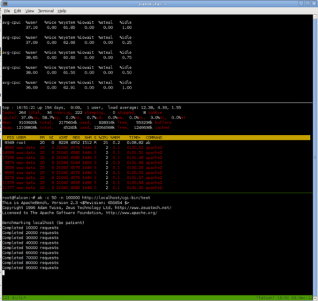Click the tmux status bar window 4:cli

pyautogui.click(x=18, y=297)
